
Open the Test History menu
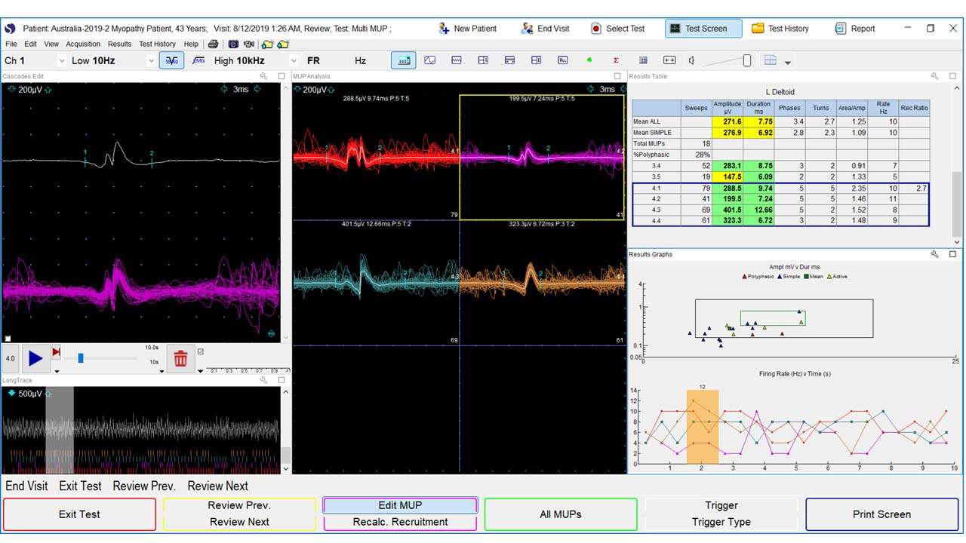[157, 44]
